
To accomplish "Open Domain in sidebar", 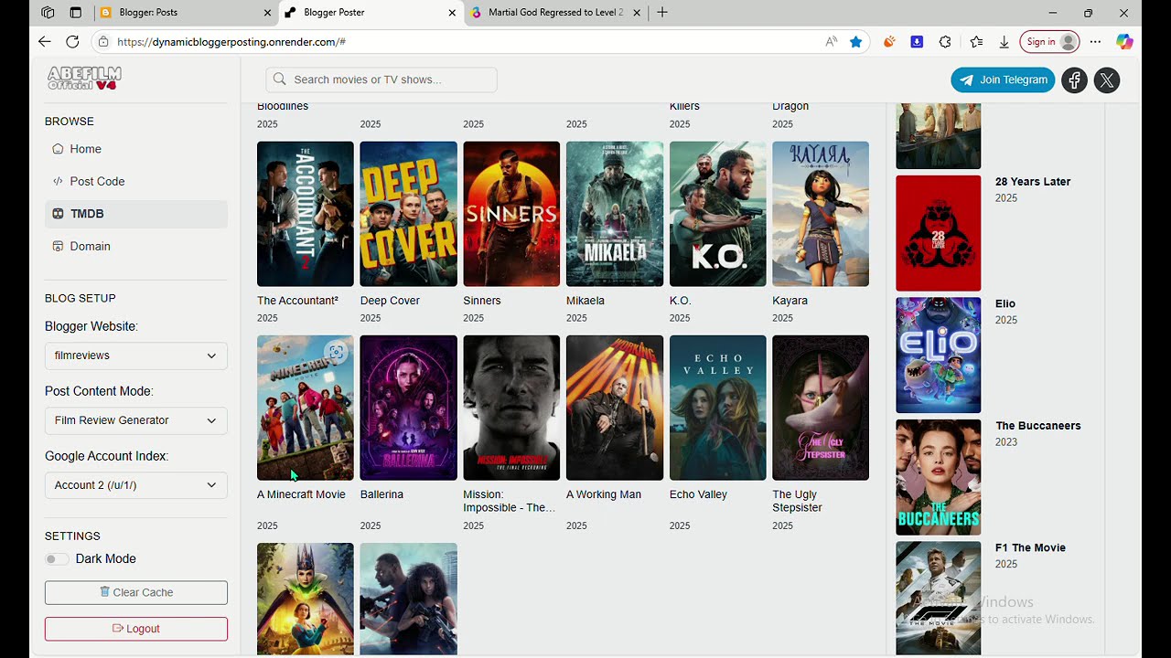I will 135,246.
